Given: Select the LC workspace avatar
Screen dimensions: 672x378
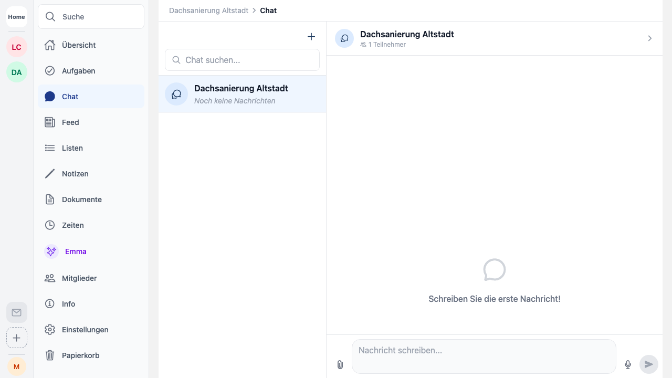Looking at the screenshot, I should [x=17, y=47].
